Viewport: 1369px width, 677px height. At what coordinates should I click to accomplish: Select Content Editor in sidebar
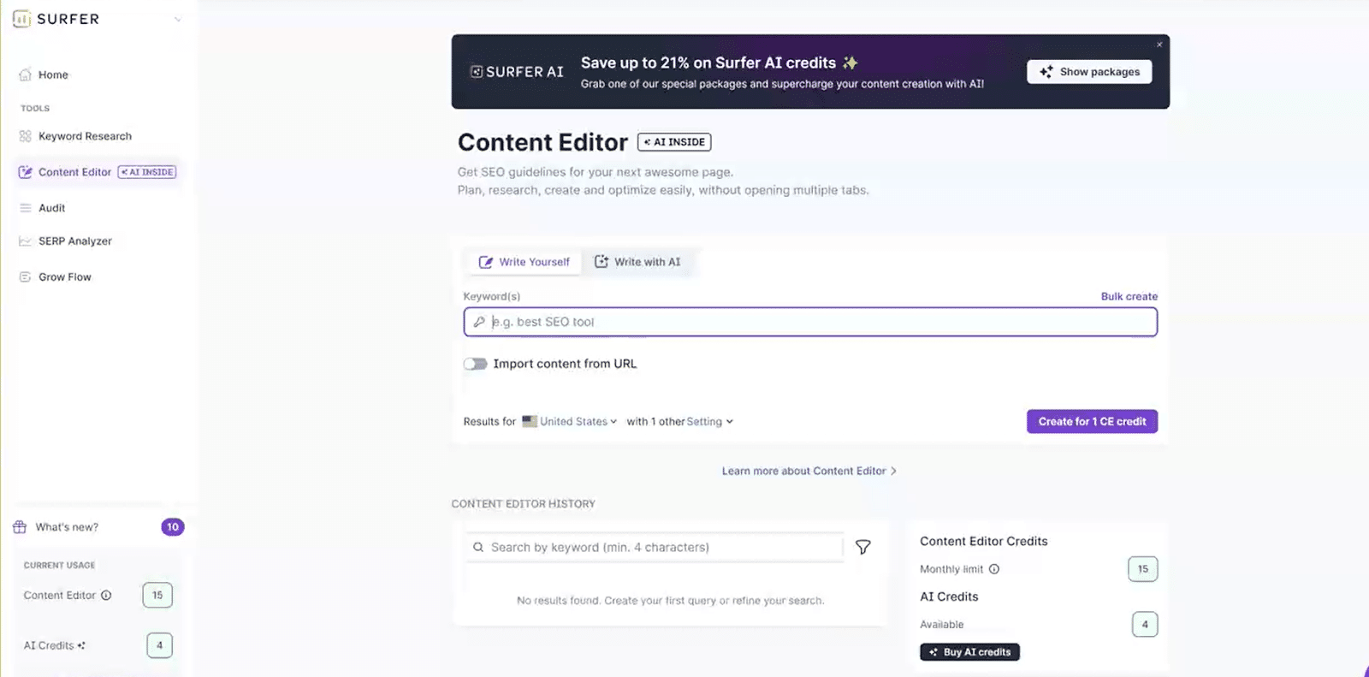74,172
